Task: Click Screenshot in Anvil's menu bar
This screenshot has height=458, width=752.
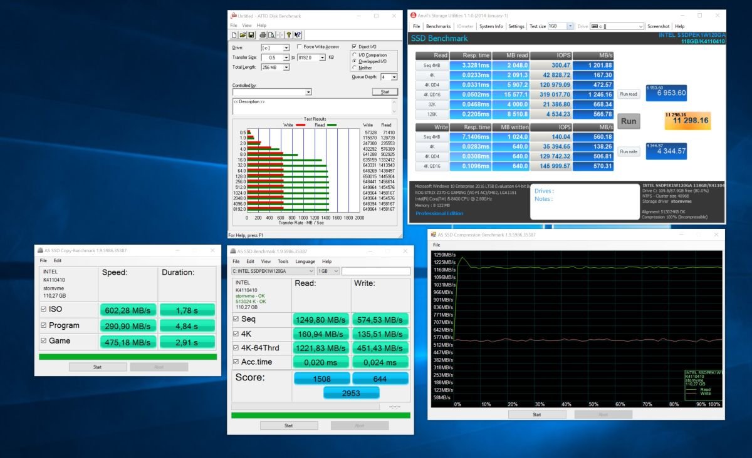Action: 659,26
